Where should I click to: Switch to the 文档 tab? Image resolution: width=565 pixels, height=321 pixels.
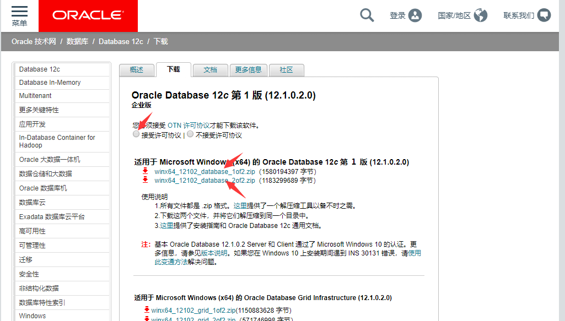pyautogui.click(x=211, y=70)
